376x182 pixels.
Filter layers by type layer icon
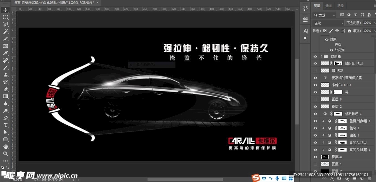(x=355, y=15)
